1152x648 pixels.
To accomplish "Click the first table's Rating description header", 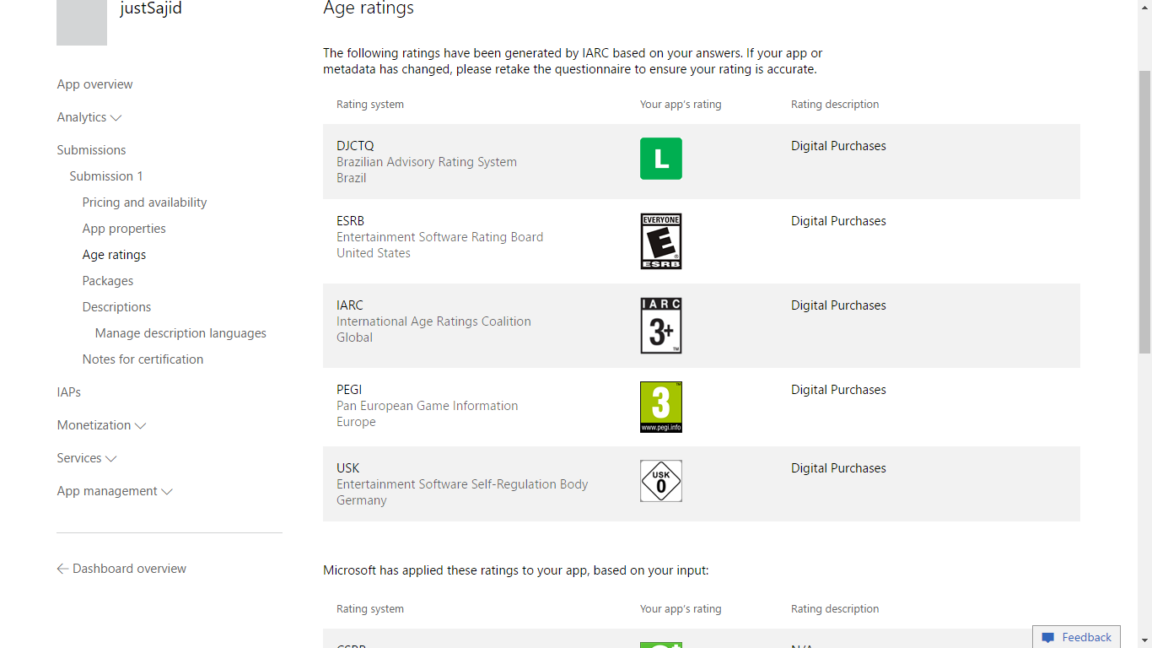I will point(835,105).
